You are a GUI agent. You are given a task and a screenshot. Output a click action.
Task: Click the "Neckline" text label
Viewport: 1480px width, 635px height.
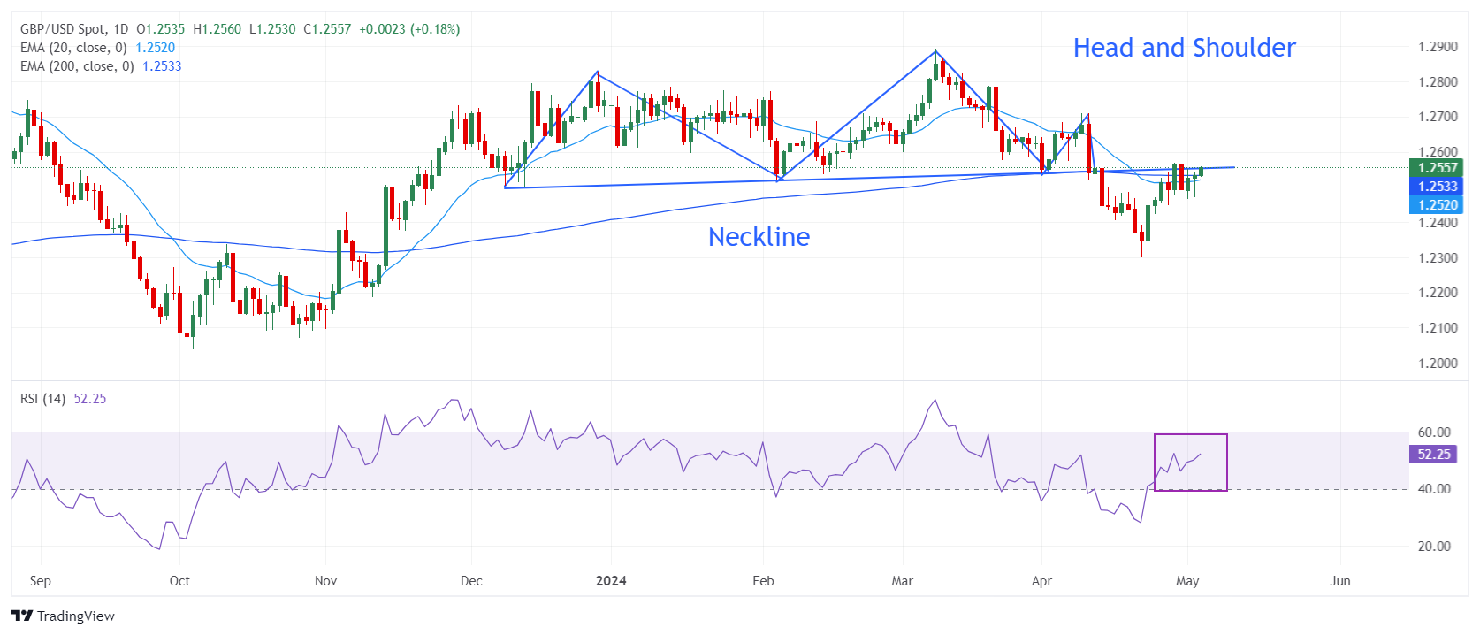[x=759, y=237]
